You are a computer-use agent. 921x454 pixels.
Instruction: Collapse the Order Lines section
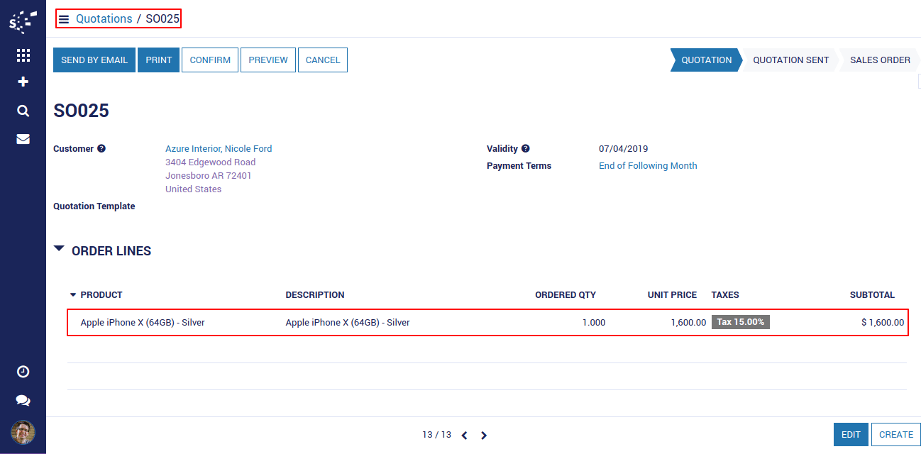tap(60, 250)
